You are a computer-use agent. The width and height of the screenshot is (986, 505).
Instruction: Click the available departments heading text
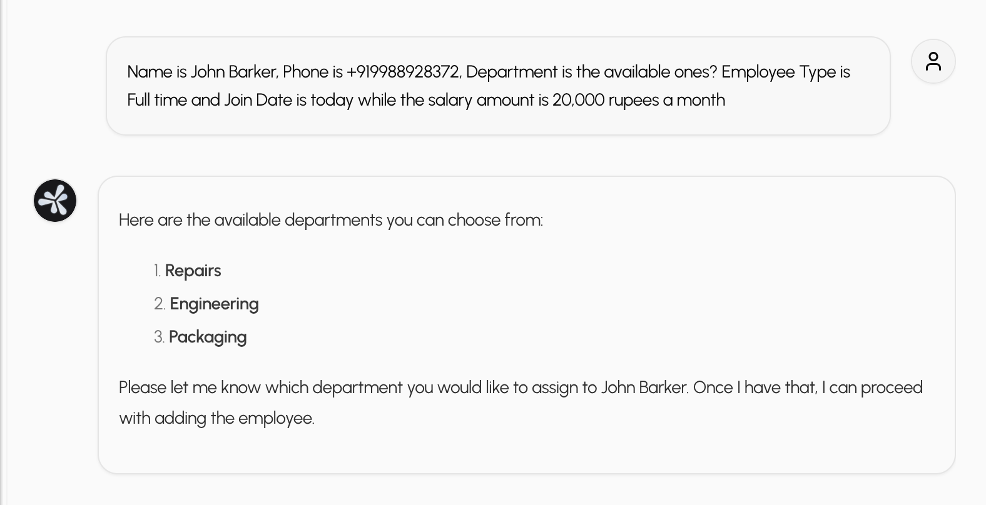coord(331,220)
